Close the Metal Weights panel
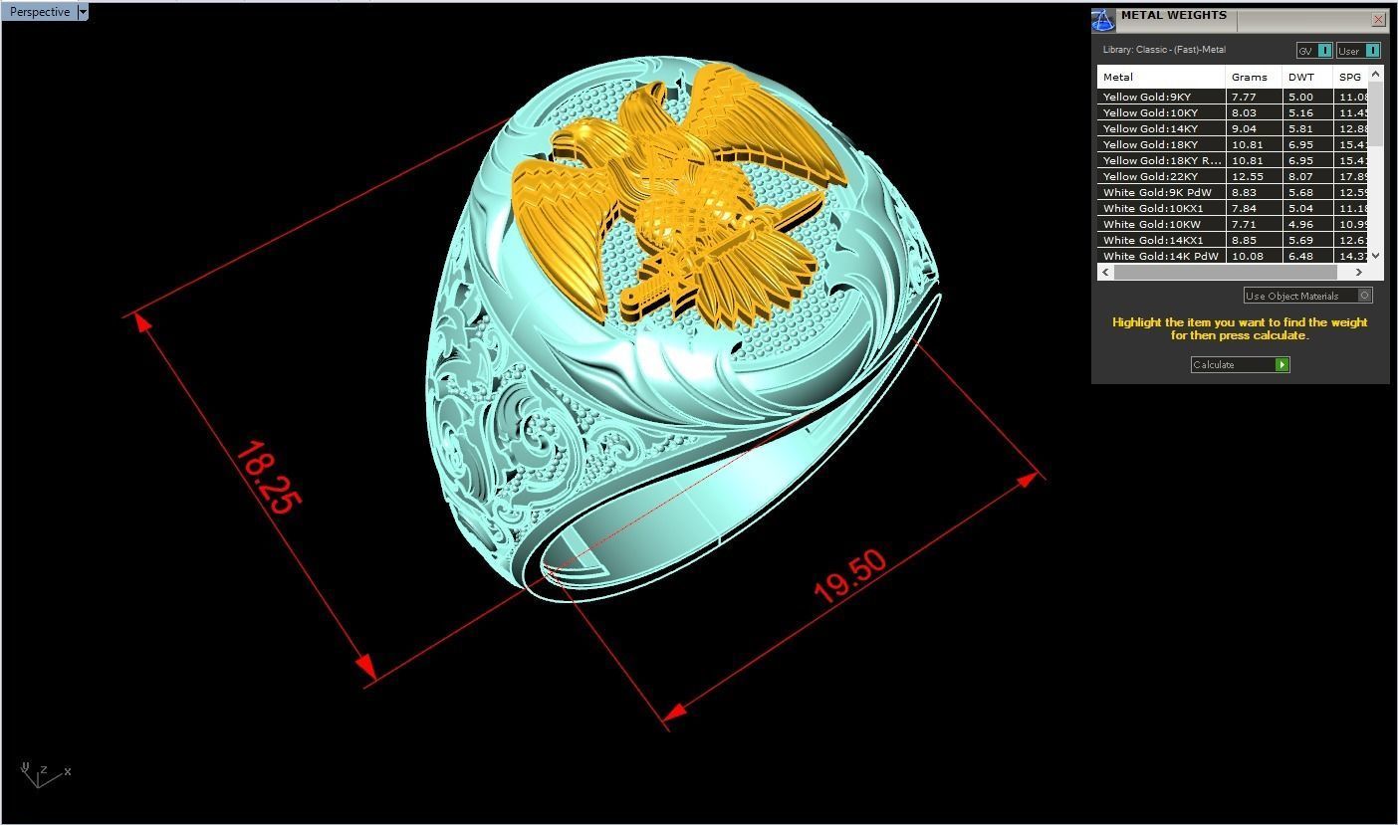Viewport: 1398px width, 825px height. pyautogui.click(x=1378, y=19)
